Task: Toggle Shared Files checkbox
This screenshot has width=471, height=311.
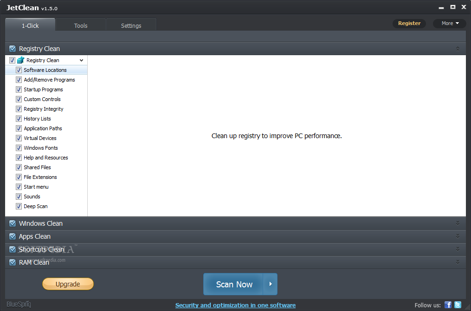Action: click(x=19, y=167)
